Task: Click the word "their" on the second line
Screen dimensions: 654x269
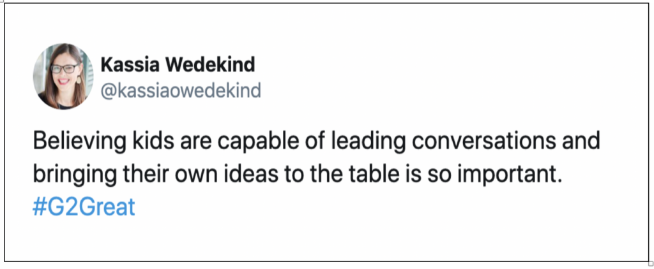Action: [x=145, y=175]
